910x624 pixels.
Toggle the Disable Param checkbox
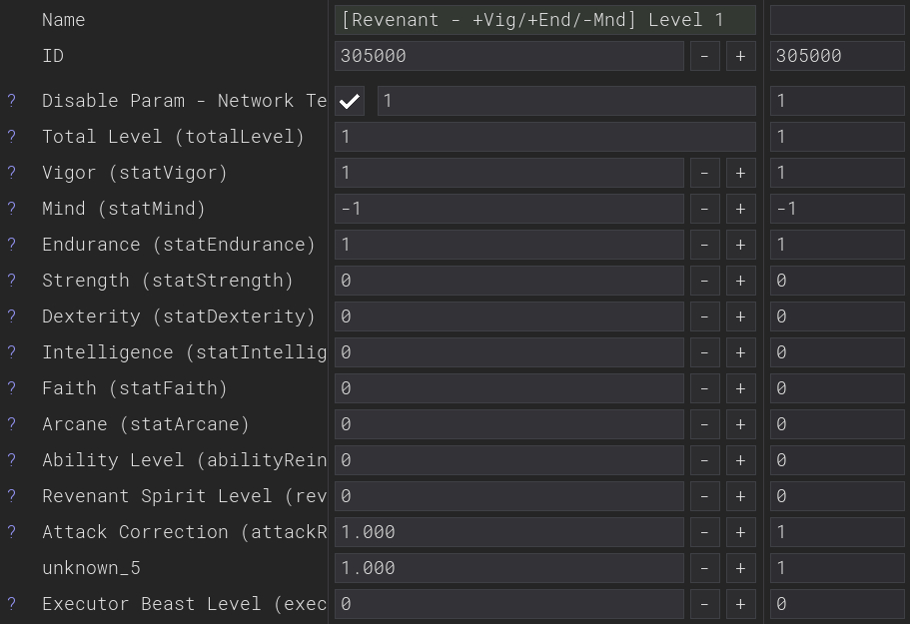[x=350, y=101]
